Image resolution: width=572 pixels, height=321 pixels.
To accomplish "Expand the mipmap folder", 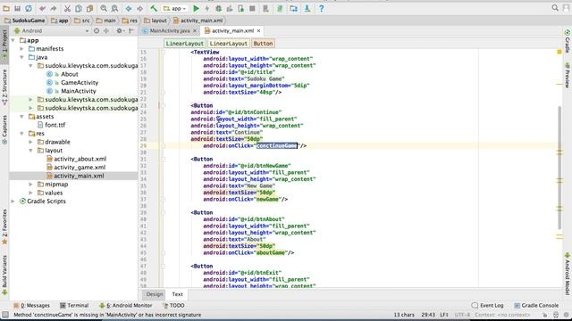I will pyautogui.click(x=31, y=185).
